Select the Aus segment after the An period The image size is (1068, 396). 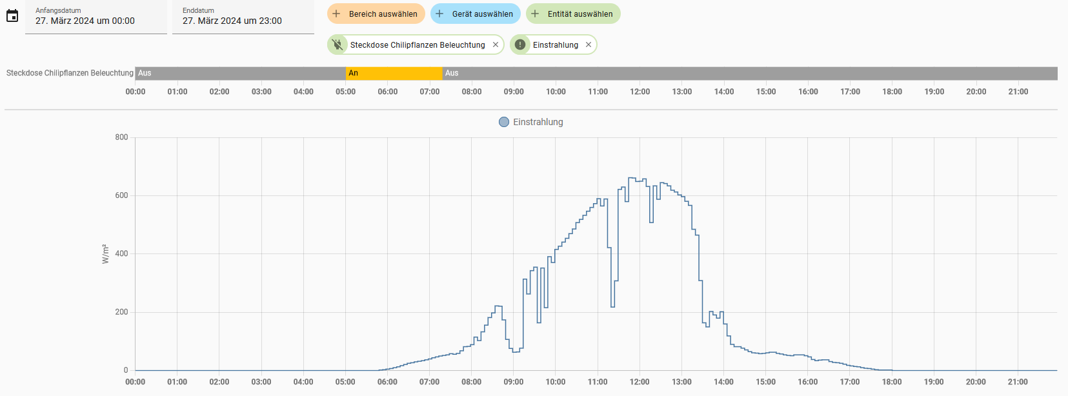tap(749, 74)
